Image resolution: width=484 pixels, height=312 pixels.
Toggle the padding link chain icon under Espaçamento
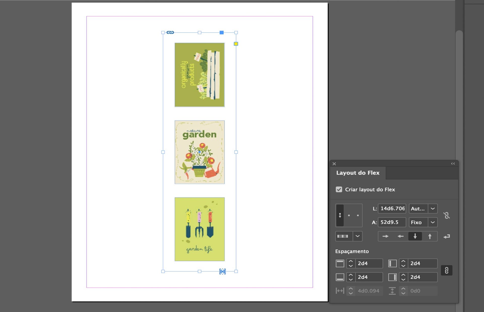(446, 270)
